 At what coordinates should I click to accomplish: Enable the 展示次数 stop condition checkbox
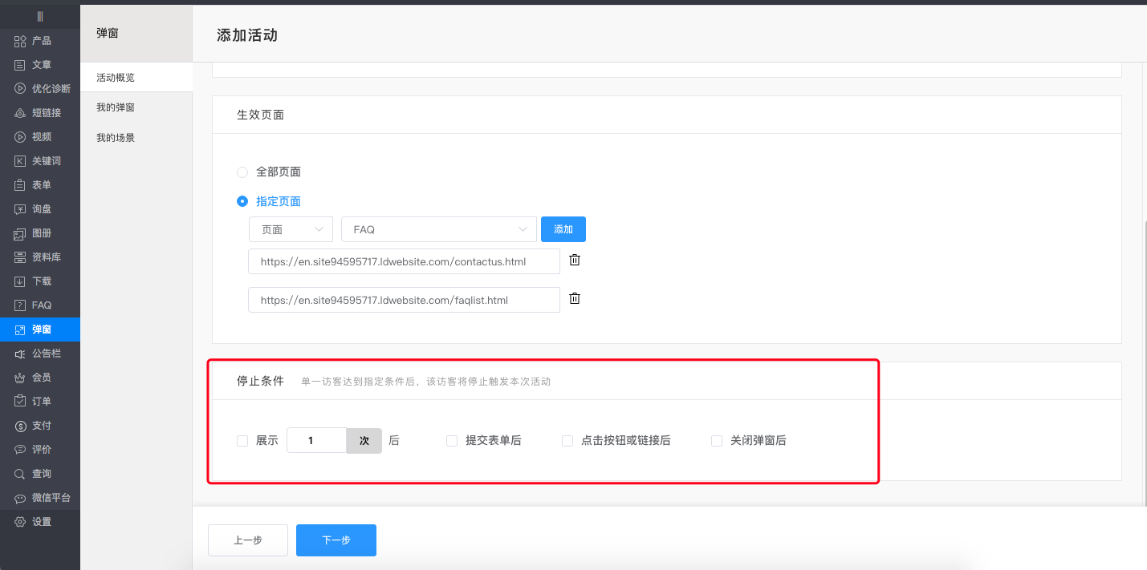point(242,440)
